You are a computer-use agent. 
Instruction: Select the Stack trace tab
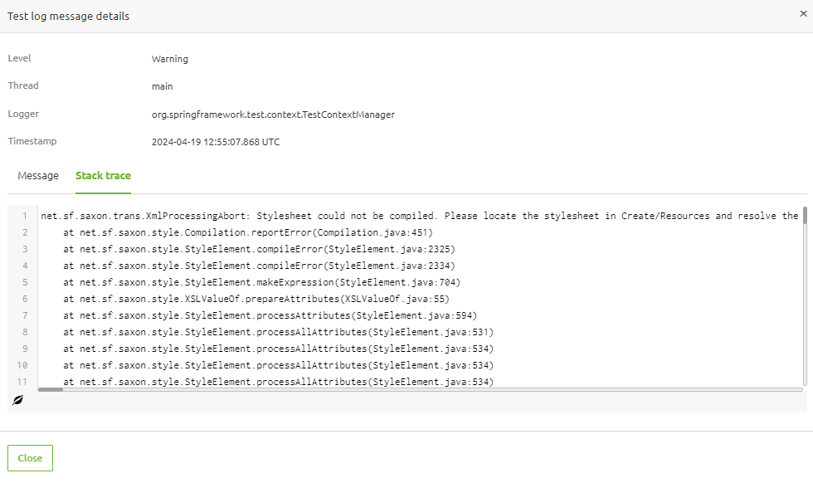click(x=103, y=175)
